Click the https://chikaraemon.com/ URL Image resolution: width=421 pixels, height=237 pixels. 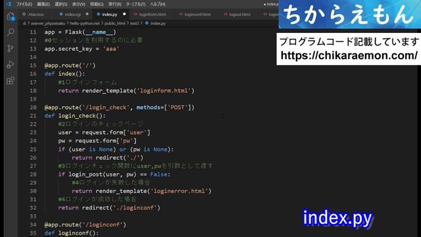tap(349, 55)
